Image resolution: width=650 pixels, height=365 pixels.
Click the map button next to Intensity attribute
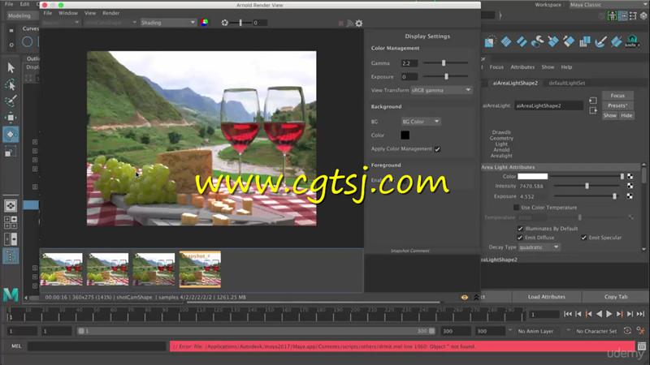630,186
